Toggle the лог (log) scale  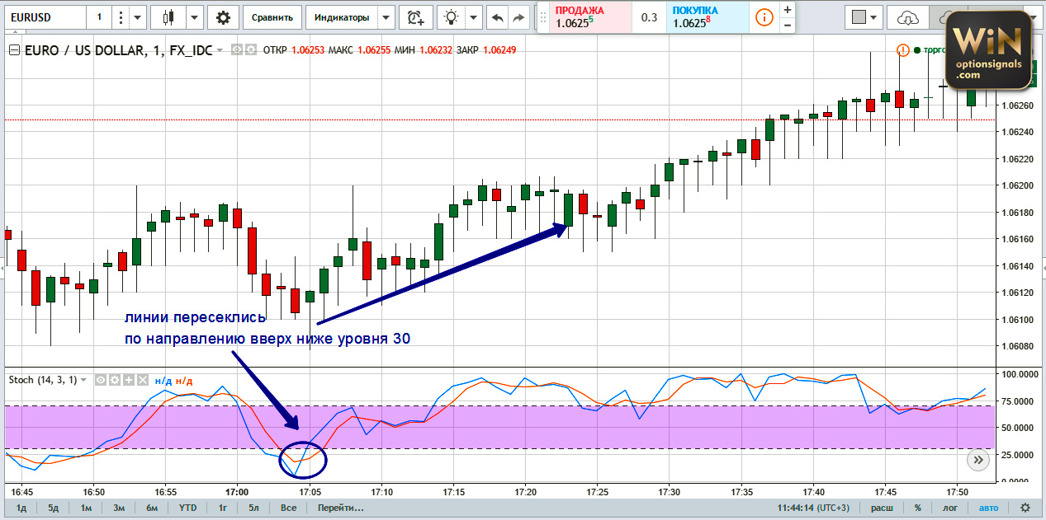click(951, 508)
